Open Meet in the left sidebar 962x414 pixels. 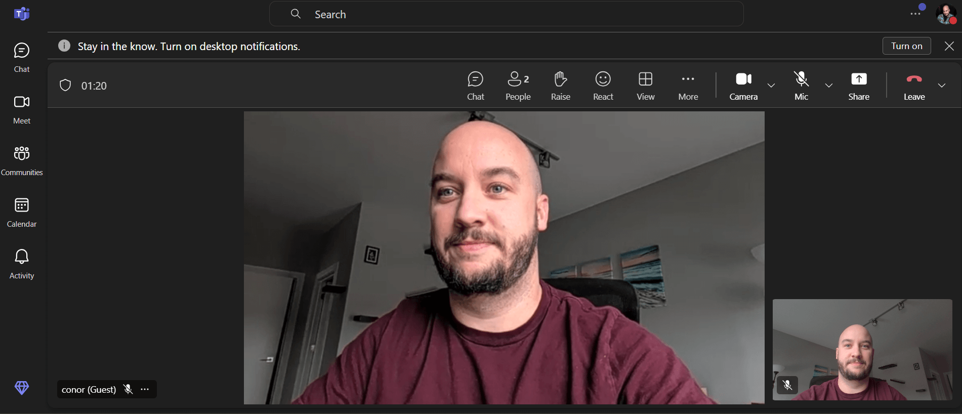point(22,109)
